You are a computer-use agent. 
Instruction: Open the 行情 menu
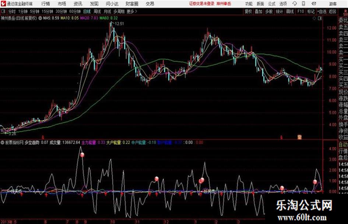pyautogui.click(x=46, y=4)
